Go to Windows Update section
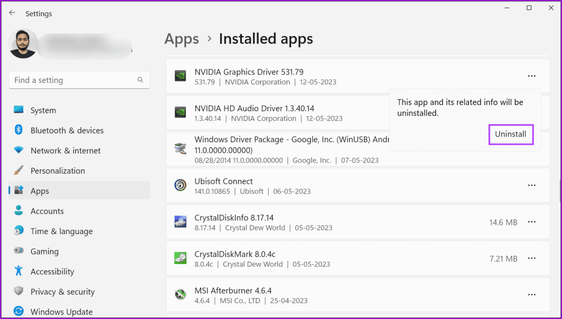 [61, 311]
